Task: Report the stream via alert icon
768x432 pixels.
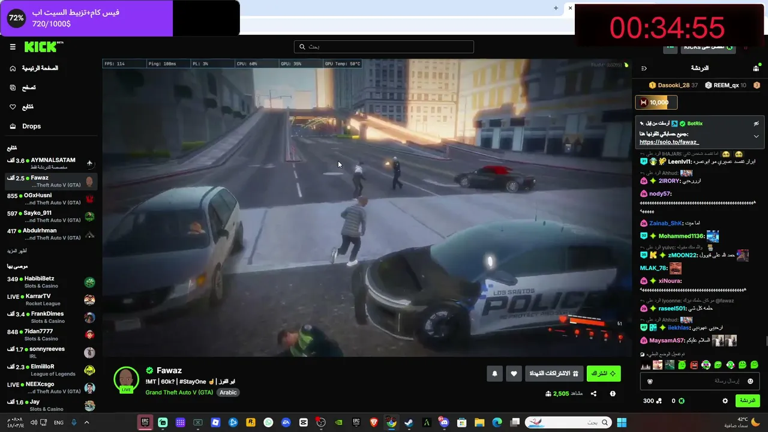Action: (x=613, y=394)
